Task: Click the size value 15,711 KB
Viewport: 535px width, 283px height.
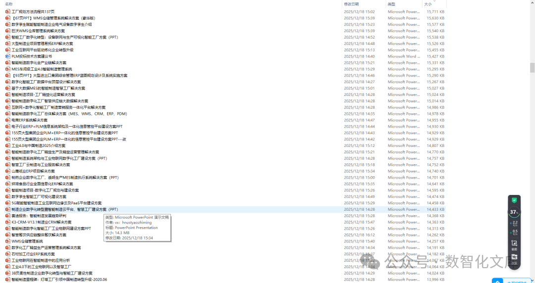Action: click(x=435, y=11)
